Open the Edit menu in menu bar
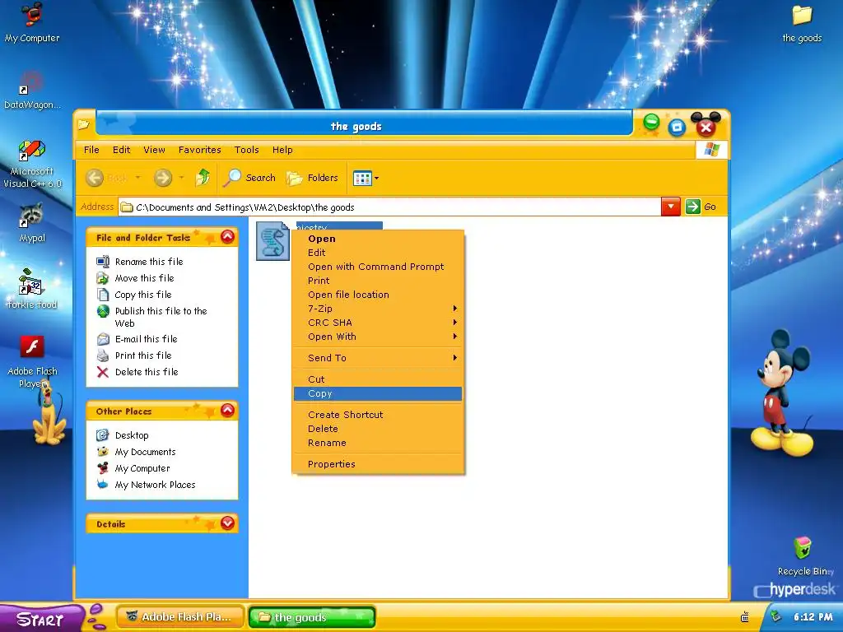This screenshot has height=632, width=843. coord(122,150)
